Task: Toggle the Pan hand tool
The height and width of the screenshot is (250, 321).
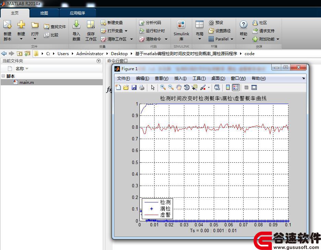Action: coord(179,88)
